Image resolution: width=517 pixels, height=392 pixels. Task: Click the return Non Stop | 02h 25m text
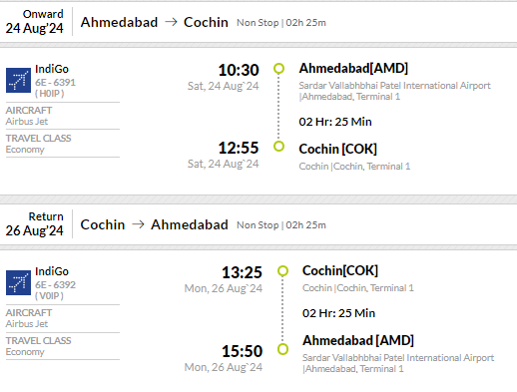281,225
